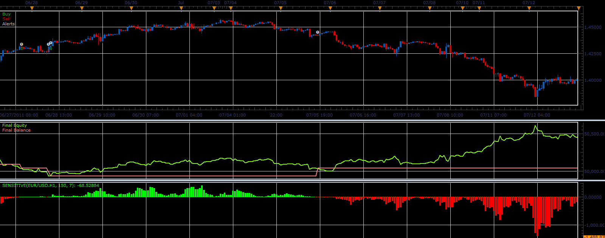Click the 07/06 orange day marker
The width and height of the screenshot is (605, 238).
pos(330,8)
